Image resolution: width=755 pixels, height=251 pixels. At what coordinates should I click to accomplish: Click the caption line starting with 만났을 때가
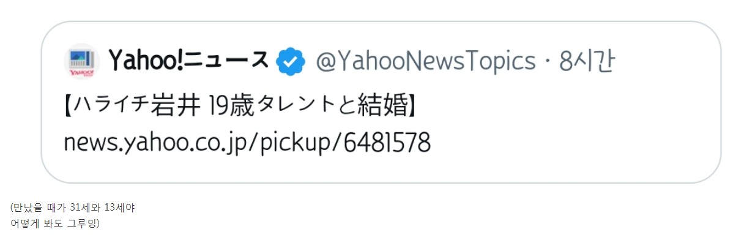click(x=73, y=208)
